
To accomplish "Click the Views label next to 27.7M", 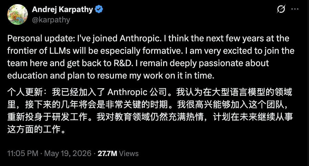I will tap(129, 153).
